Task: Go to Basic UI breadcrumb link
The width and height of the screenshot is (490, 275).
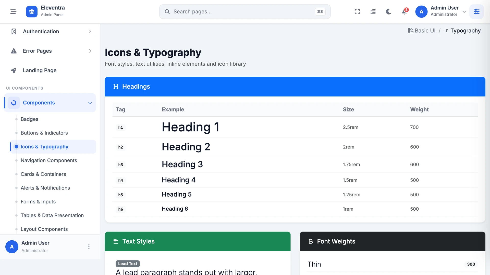Action: click(x=425, y=31)
